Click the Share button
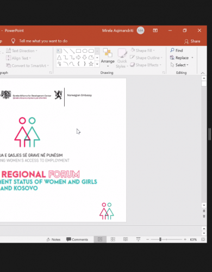 (192, 41)
